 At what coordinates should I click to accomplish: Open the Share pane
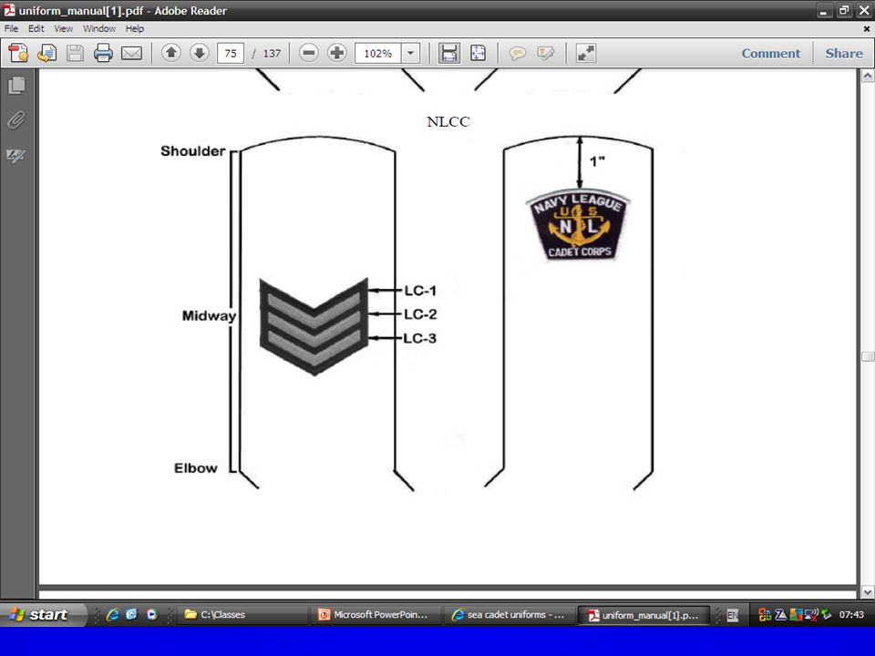pyautogui.click(x=844, y=54)
